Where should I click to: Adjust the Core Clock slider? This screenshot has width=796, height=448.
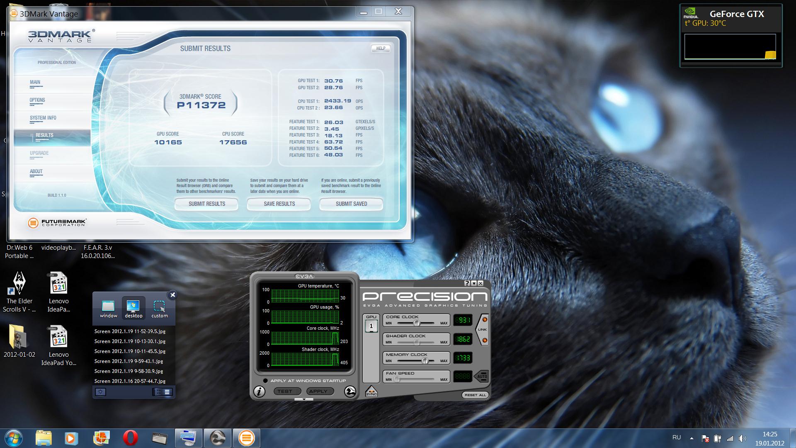tap(416, 323)
